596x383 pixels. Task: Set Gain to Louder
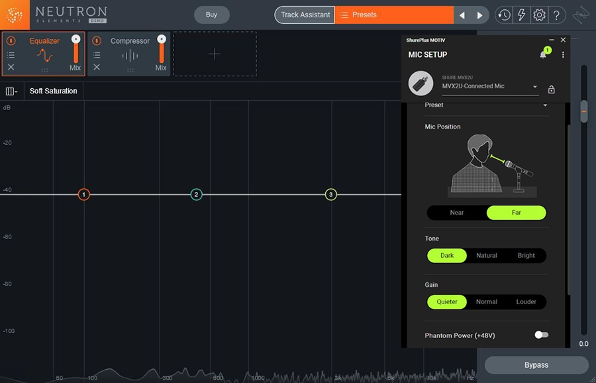[526, 302]
